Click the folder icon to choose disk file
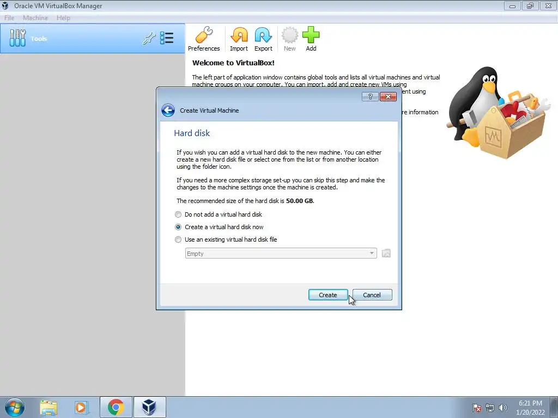 click(x=386, y=254)
